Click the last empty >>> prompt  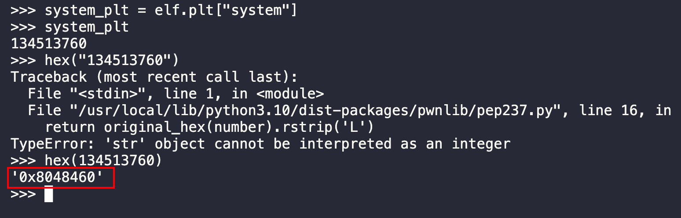23,195
